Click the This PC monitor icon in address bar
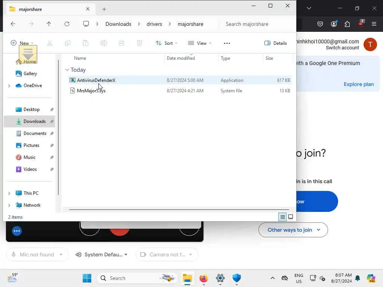 pyautogui.click(x=86, y=24)
